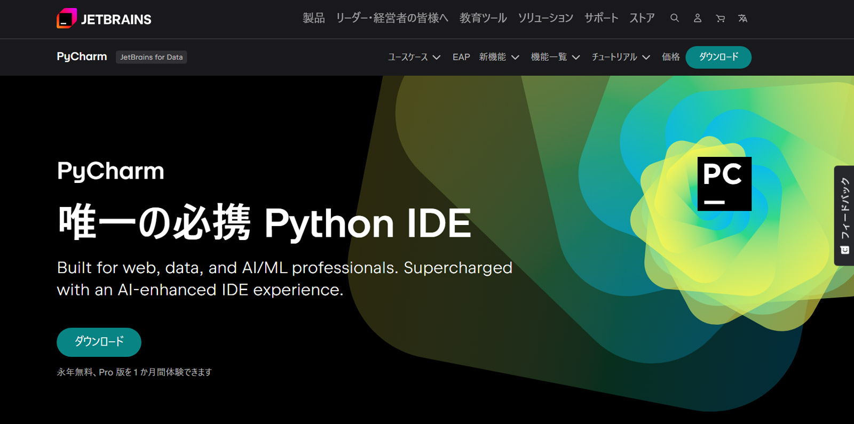Image resolution: width=854 pixels, height=424 pixels.
Task: Open the 教育ツール menu
Action: [483, 18]
